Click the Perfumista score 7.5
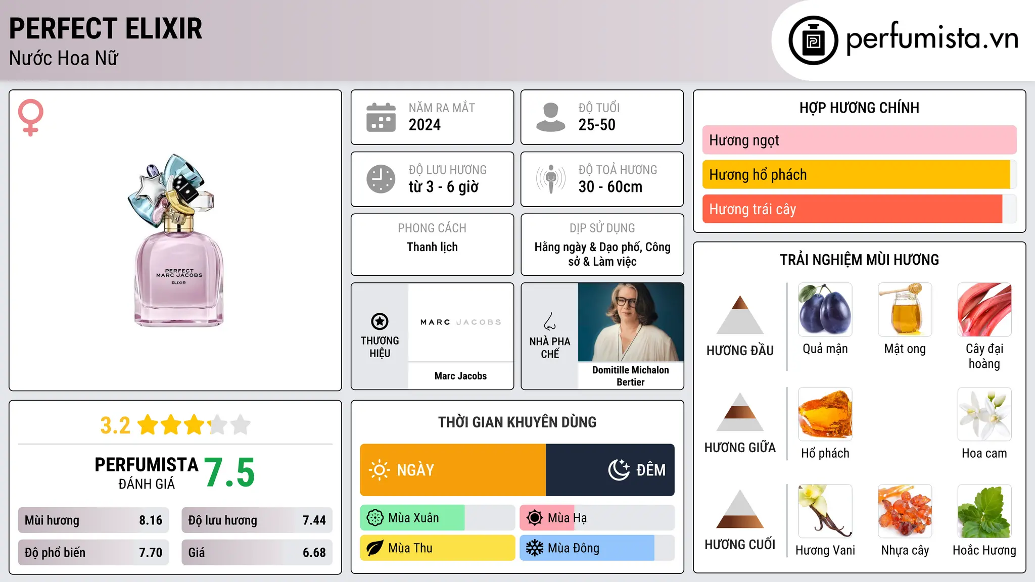Image resolution: width=1035 pixels, height=582 pixels. [229, 473]
